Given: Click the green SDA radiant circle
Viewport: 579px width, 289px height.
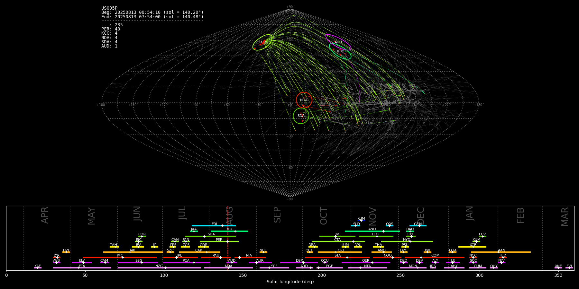Looking at the screenshot, I should pyautogui.click(x=301, y=116).
